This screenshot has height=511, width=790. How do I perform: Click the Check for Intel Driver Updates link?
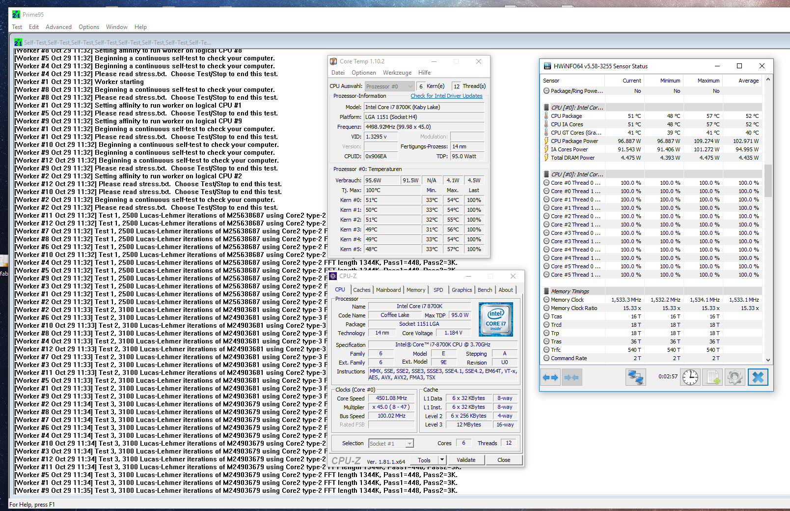click(447, 96)
